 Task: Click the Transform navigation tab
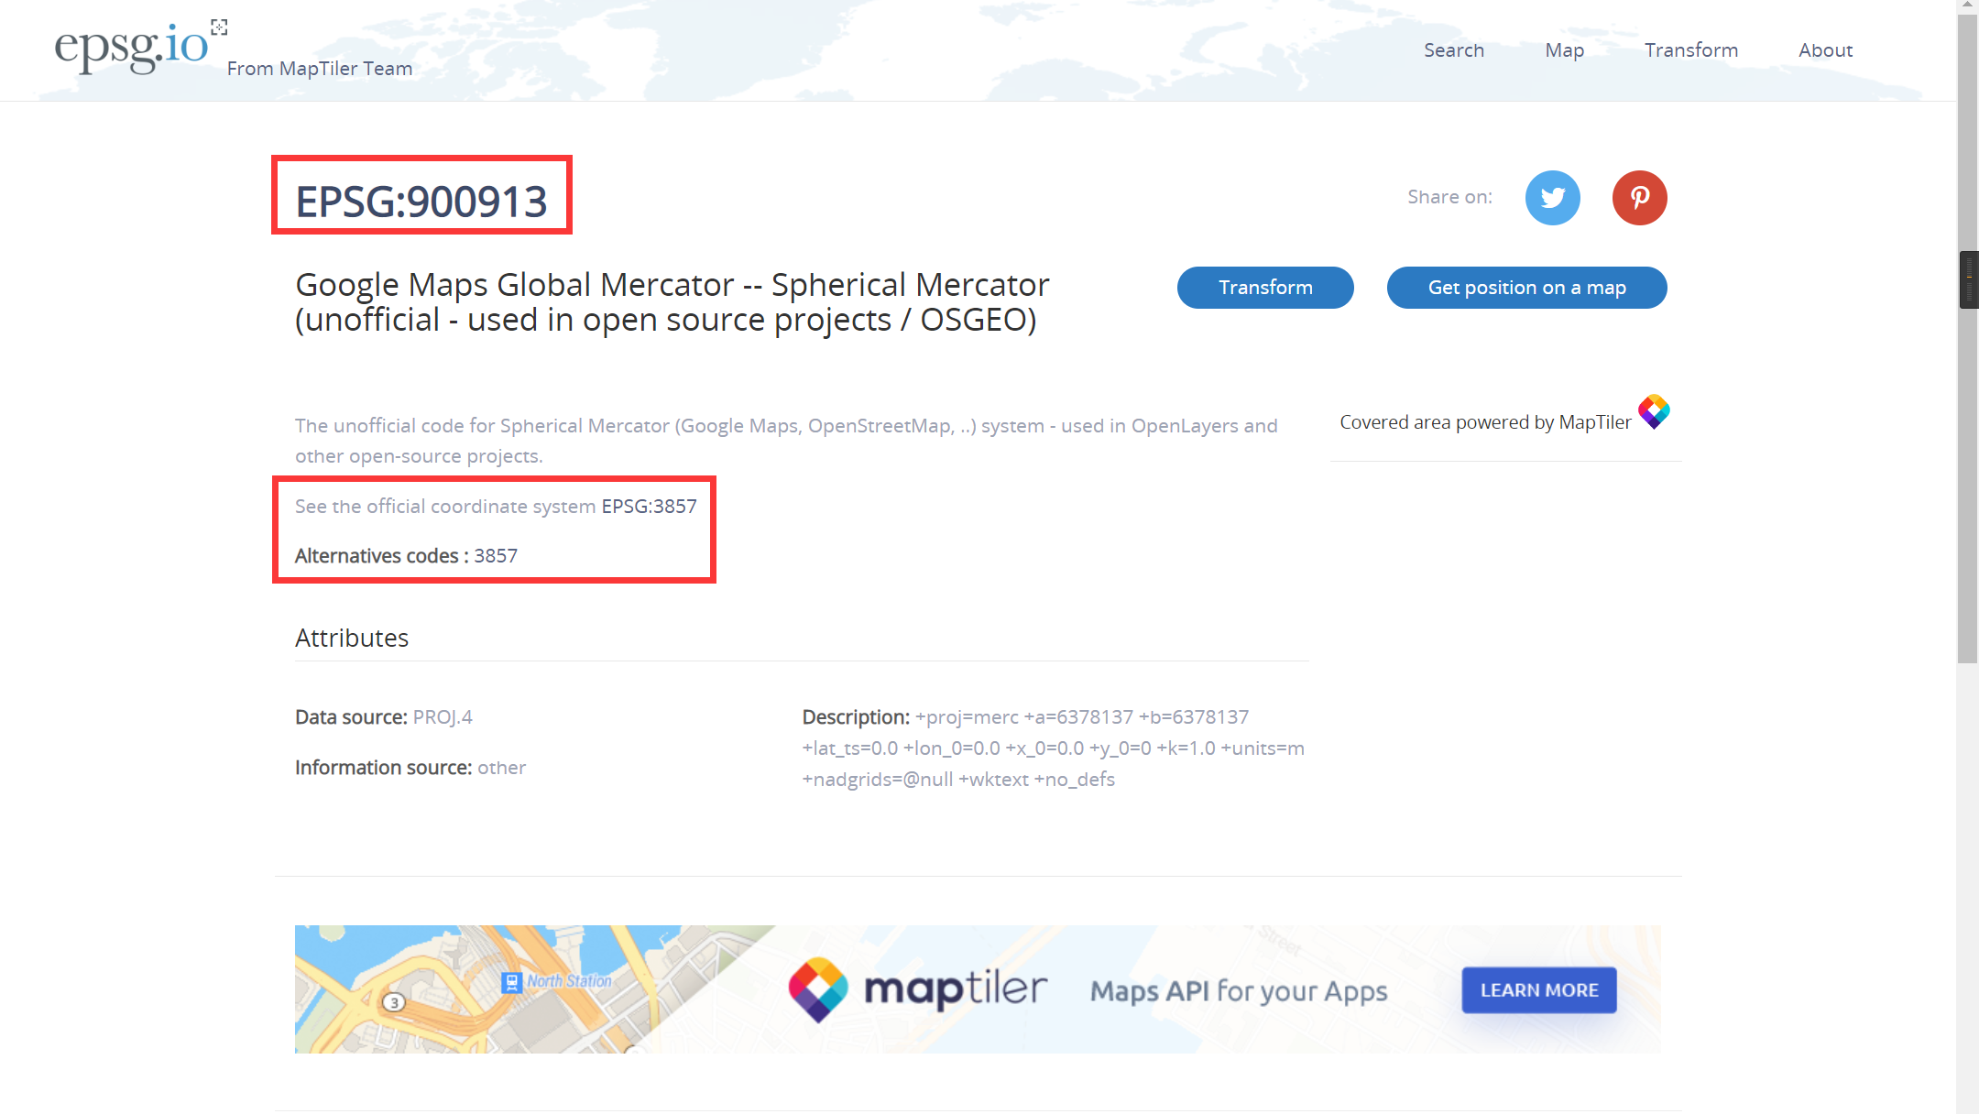tap(1689, 49)
